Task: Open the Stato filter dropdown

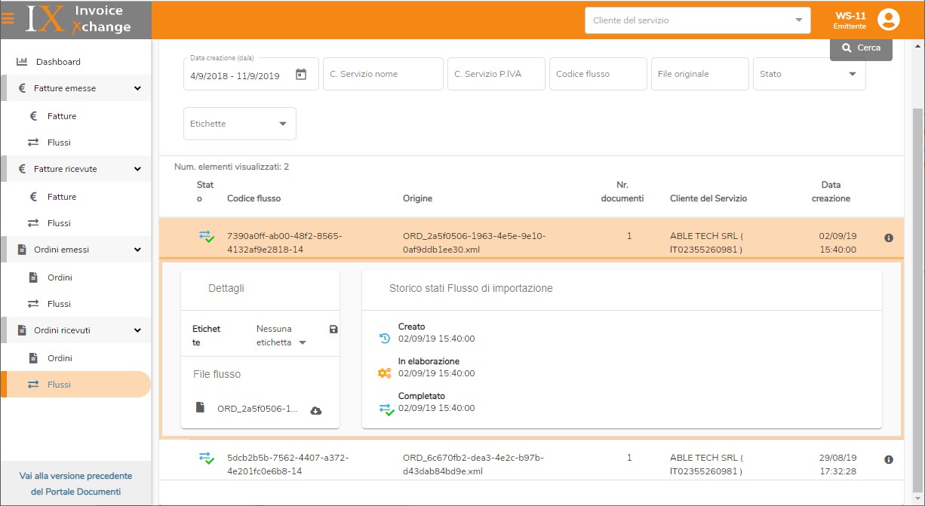Action: tap(809, 74)
